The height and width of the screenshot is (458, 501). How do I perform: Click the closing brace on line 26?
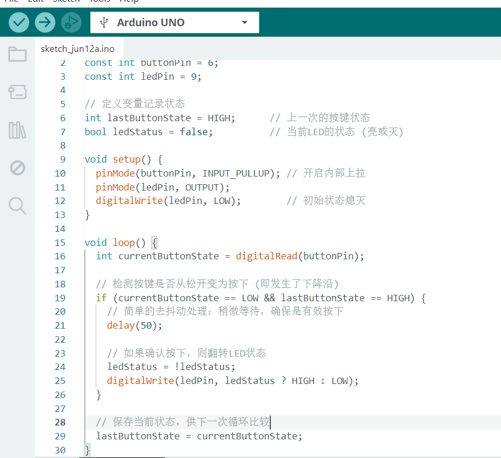(x=98, y=395)
